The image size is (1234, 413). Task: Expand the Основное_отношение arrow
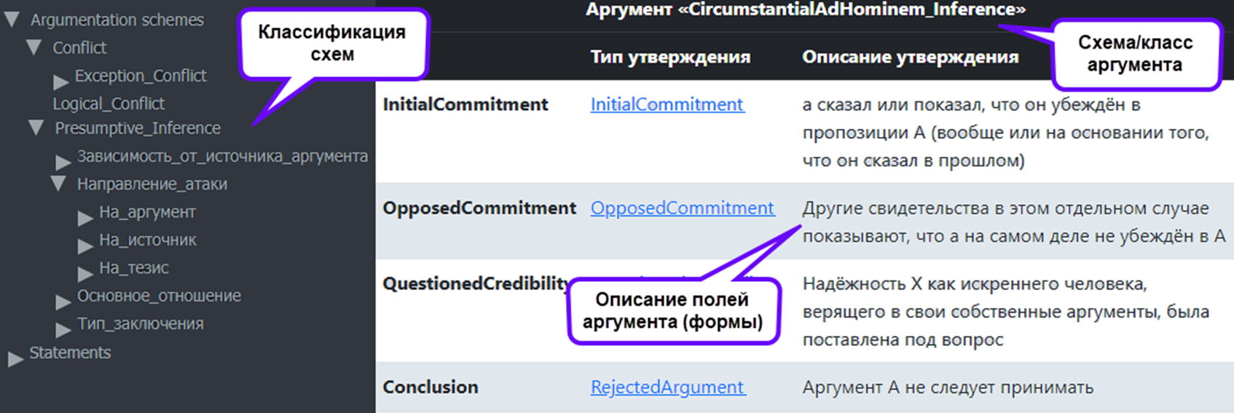pyautogui.click(x=63, y=300)
